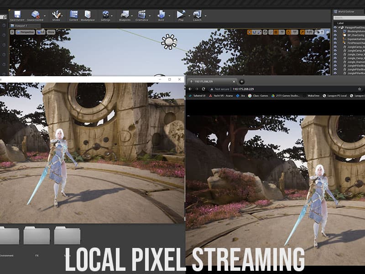Click the Launch toolbar icon
The height and width of the screenshot is (274, 365).
pyautogui.click(x=197, y=15)
